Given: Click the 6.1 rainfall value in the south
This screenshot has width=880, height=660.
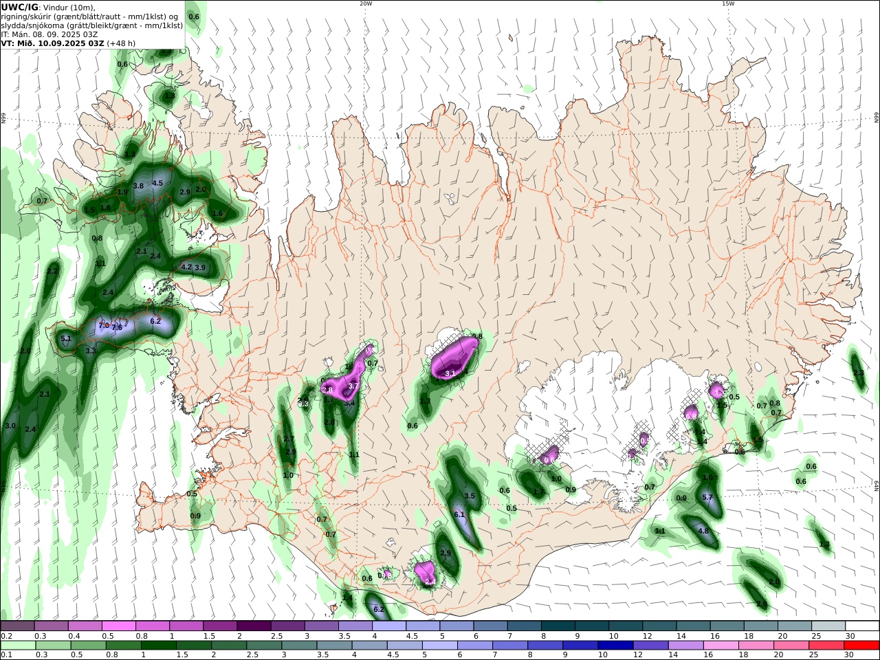Looking at the screenshot, I should click(x=460, y=514).
